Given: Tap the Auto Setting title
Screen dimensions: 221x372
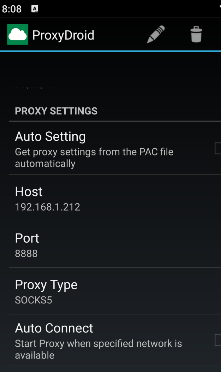Looking at the screenshot, I should [x=50, y=136].
